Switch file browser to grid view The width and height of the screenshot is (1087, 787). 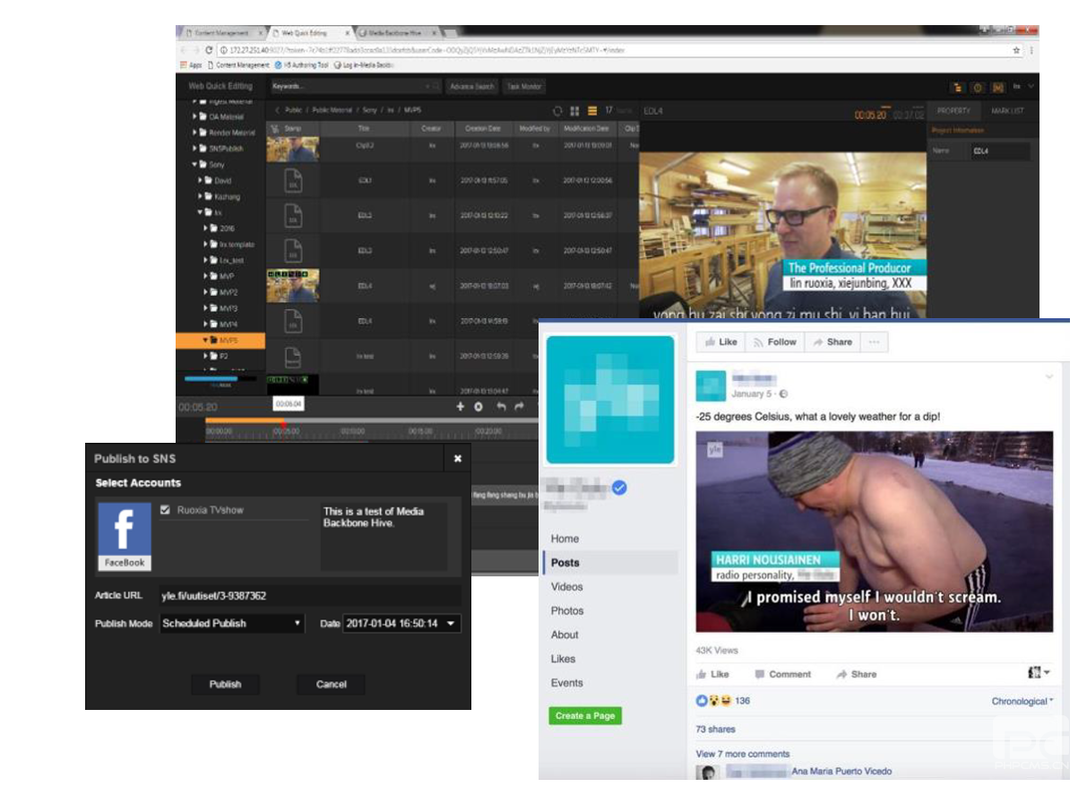pyautogui.click(x=574, y=111)
